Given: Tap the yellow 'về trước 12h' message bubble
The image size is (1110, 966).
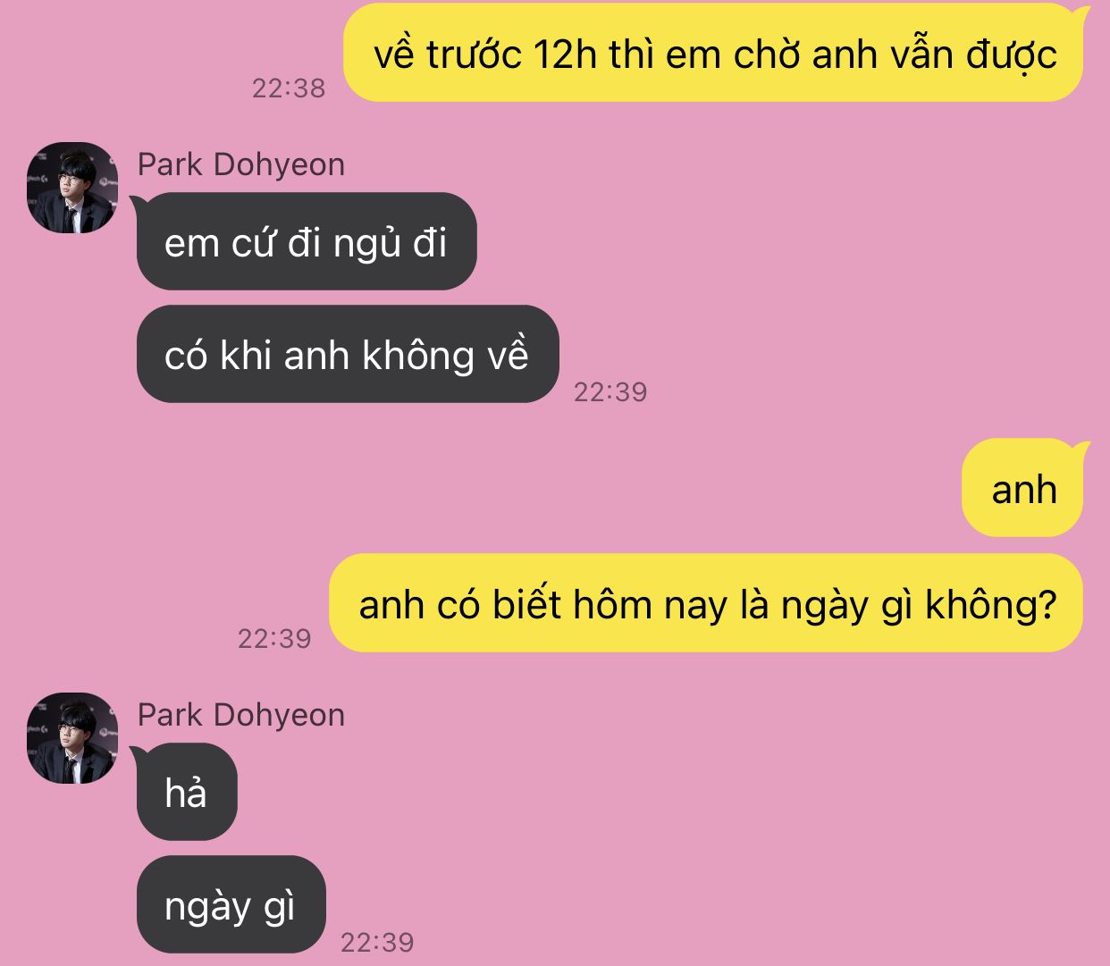Looking at the screenshot, I should [x=713, y=53].
